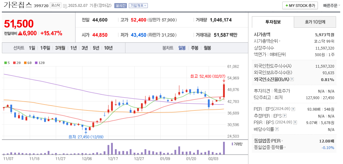Select the 3년 line chart period
Viewport: 343px width, 164px height.
pos(85,48)
